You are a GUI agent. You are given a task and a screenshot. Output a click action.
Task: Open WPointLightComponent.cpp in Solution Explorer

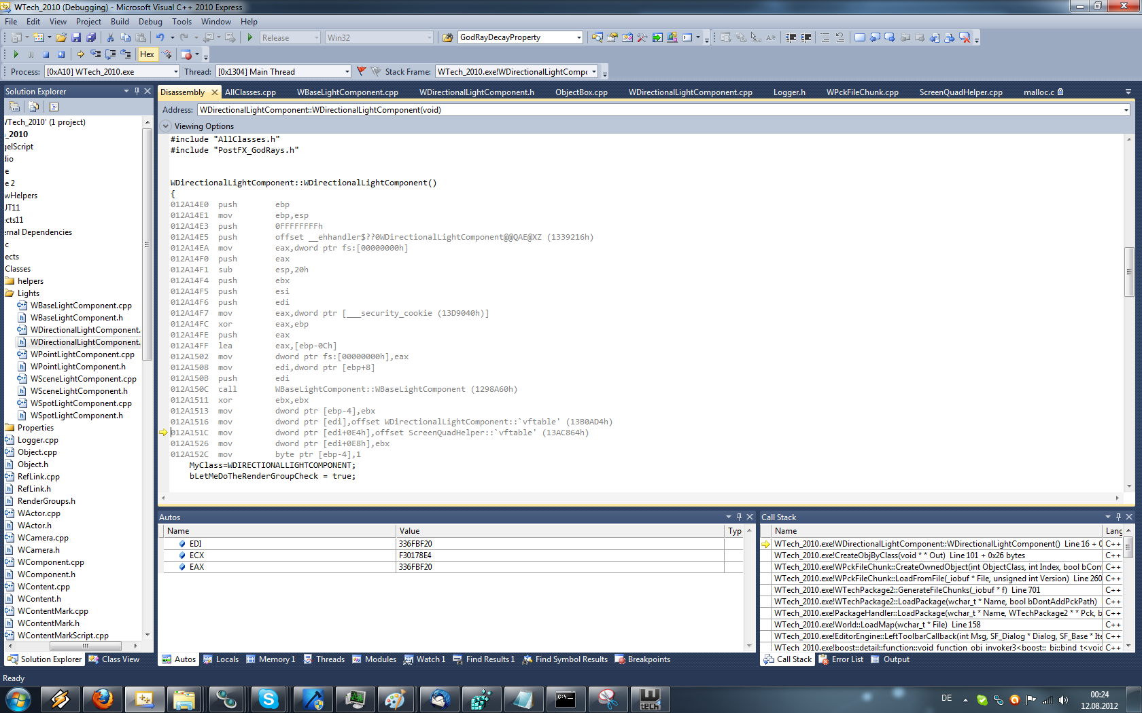click(x=82, y=354)
